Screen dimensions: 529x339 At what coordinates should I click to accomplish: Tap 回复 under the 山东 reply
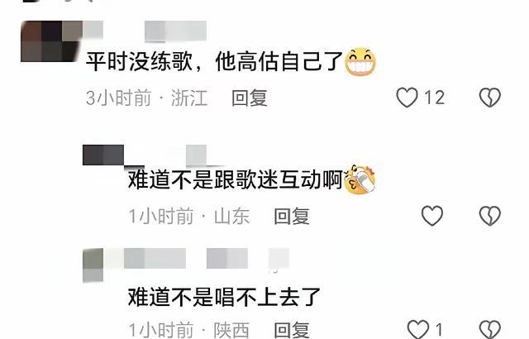(x=292, y=217)
